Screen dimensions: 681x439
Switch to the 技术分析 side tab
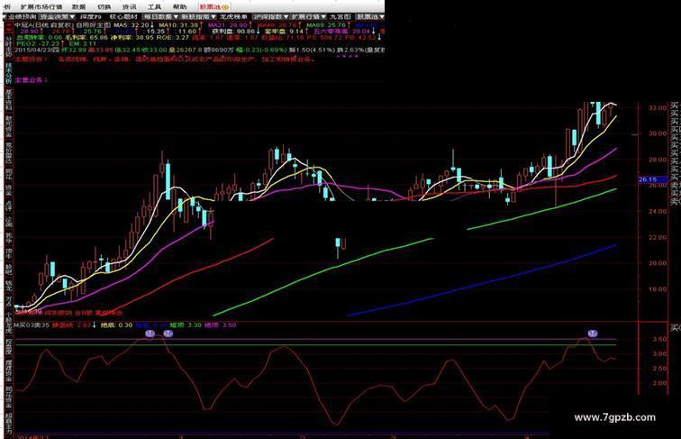click(x=9, y=73)
